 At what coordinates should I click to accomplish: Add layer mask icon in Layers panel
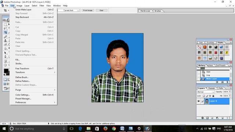click(x=207, y=118)
